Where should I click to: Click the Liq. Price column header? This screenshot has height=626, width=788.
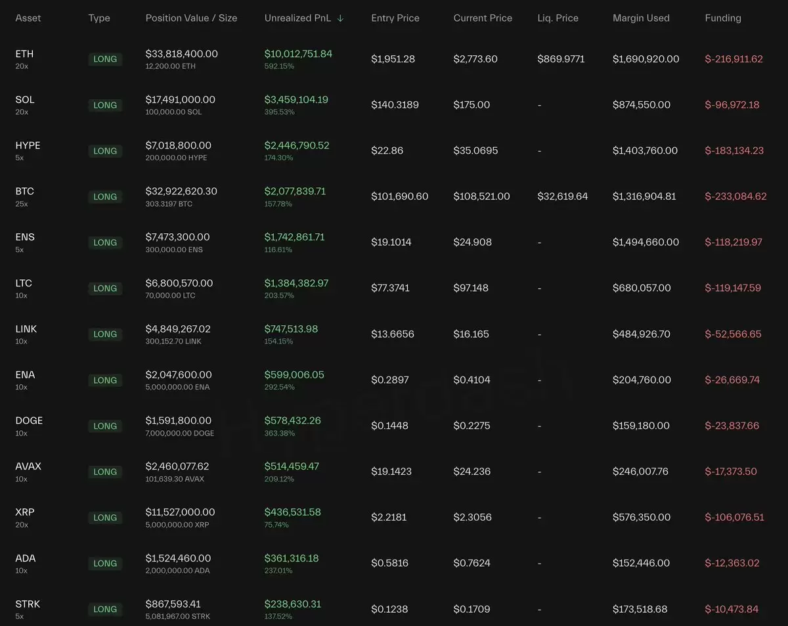click(x=558, y=18)
